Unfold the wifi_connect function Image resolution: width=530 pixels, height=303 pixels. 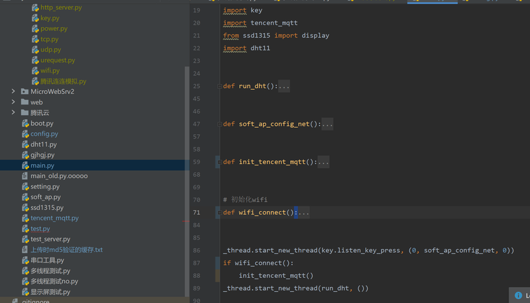[x=219, y=212]
